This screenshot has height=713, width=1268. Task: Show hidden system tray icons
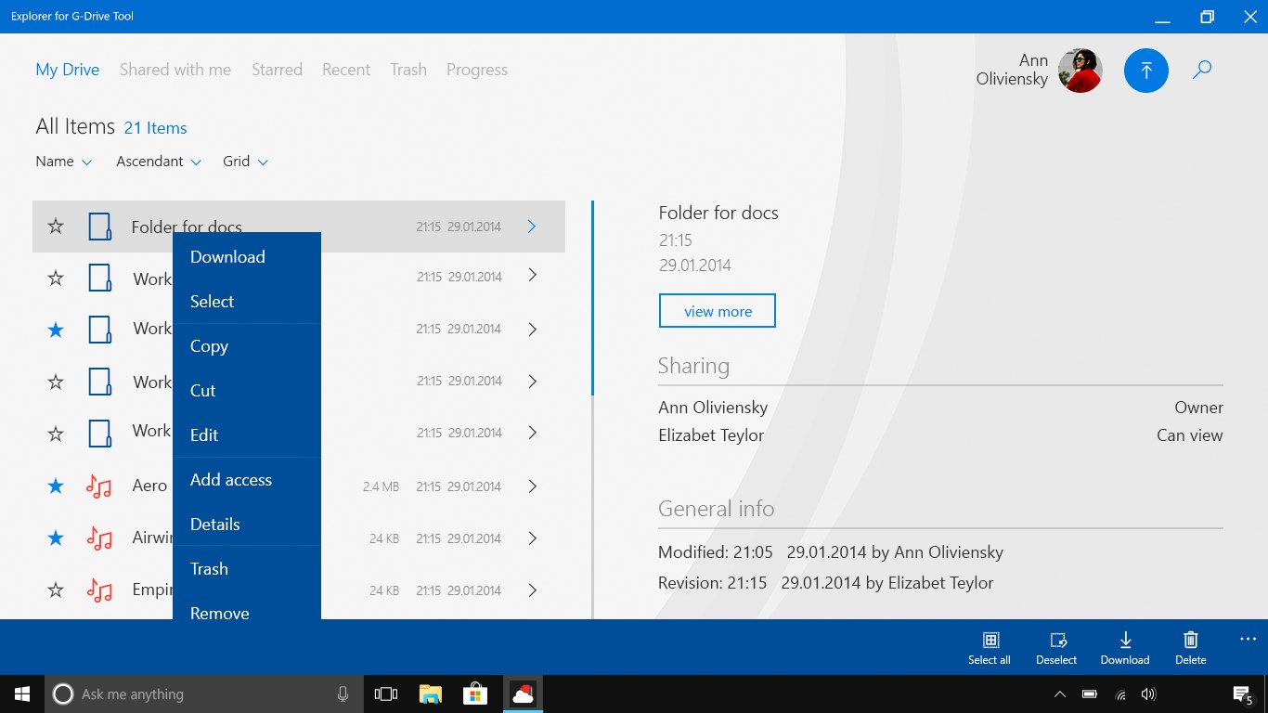coord(1060,694)
